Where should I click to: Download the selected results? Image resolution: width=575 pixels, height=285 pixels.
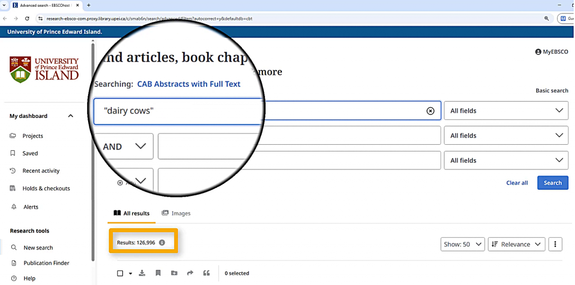click(142, 273)
